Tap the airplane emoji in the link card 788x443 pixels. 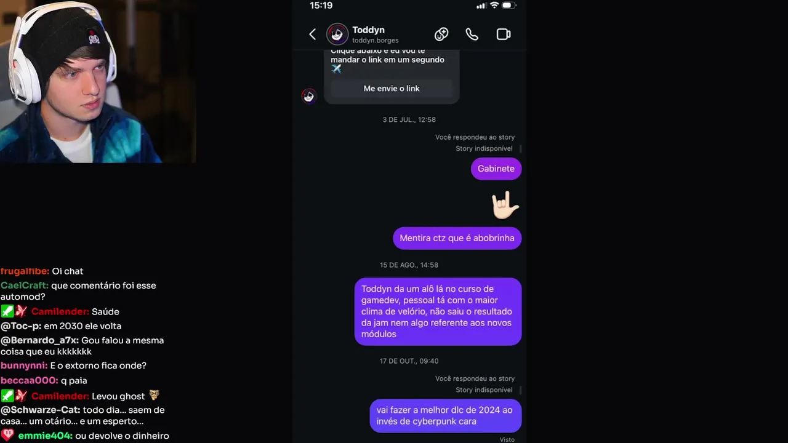click(x=336, y=69)
